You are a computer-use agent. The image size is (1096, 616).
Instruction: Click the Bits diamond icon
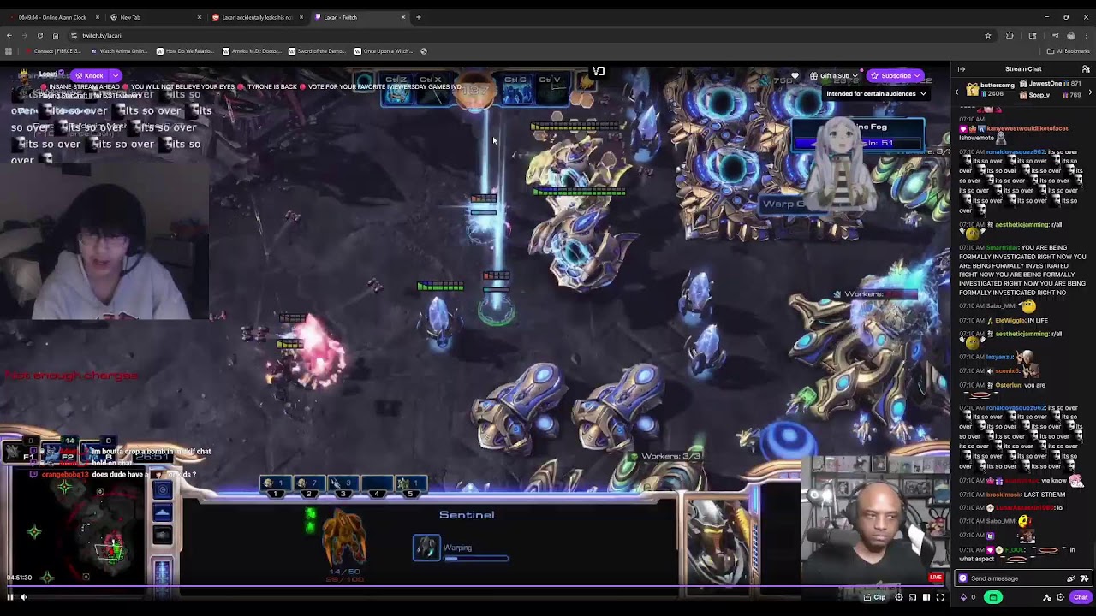pyautogui.click(x=964, y=597)
